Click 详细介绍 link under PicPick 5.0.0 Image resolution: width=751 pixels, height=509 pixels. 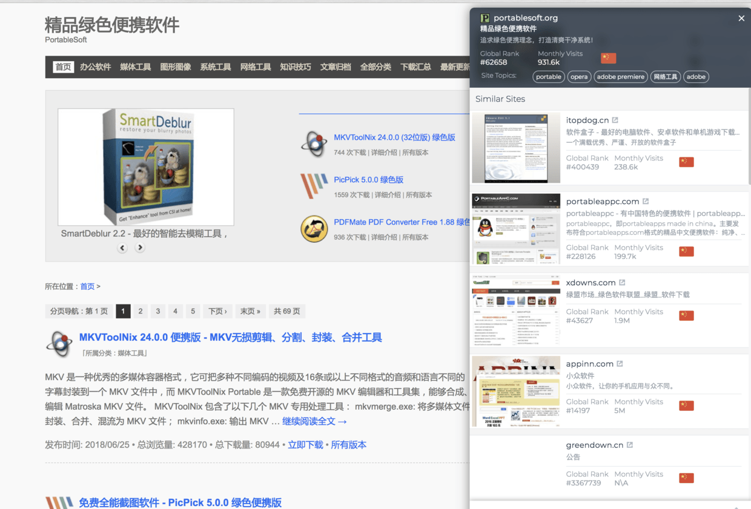coord(388,195)
